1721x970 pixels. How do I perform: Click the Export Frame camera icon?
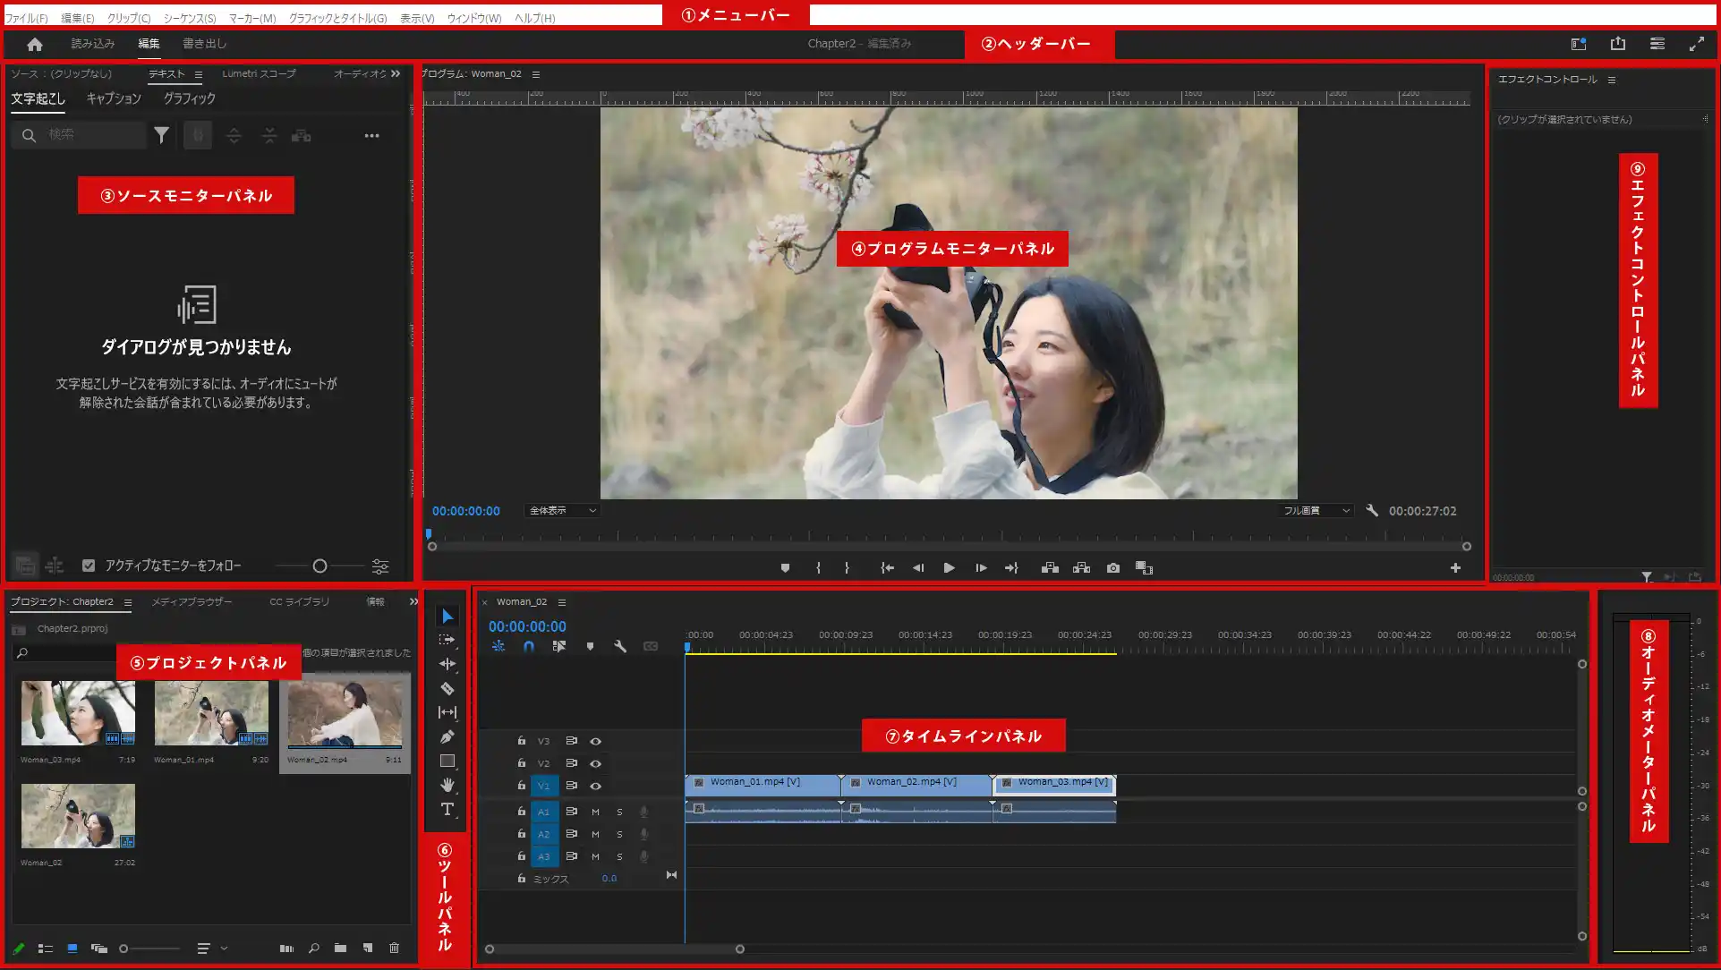(1113, 567)
